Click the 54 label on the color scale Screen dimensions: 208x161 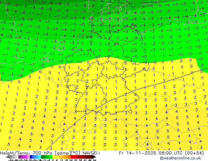pos(94,160)
